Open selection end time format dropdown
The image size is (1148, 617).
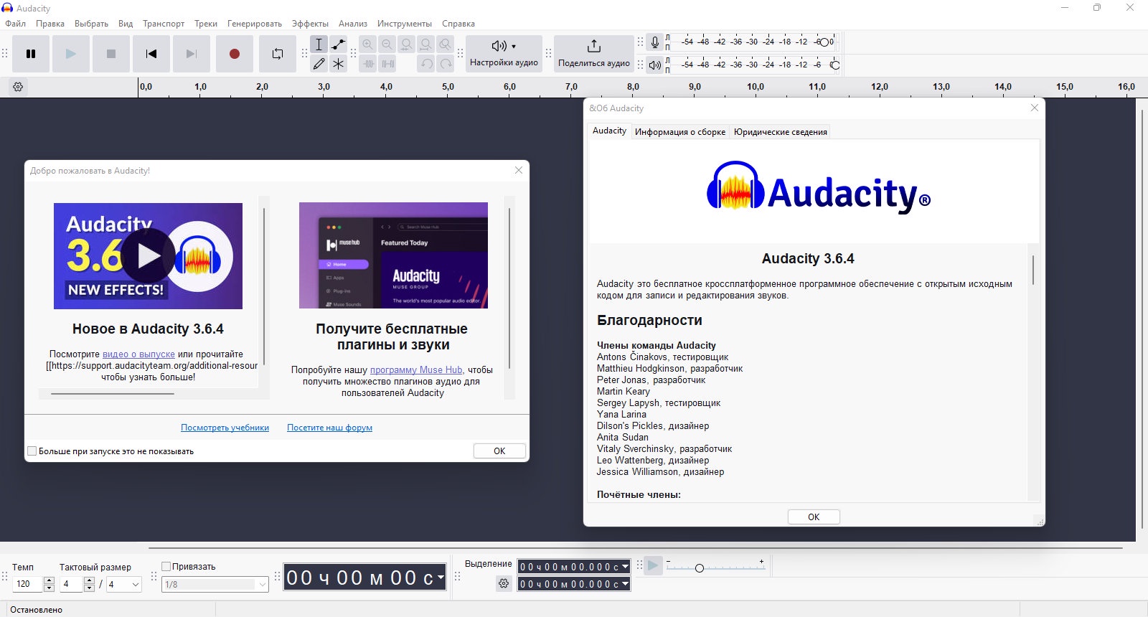625,584
